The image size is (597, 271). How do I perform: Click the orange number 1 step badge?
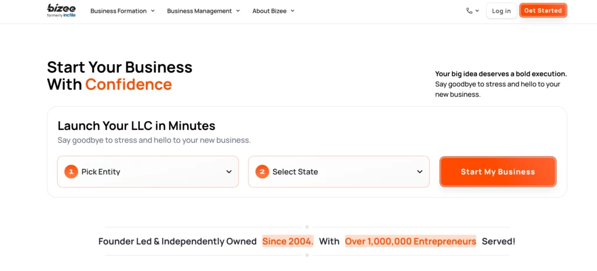pyautogui.click(x=71, y=172)
